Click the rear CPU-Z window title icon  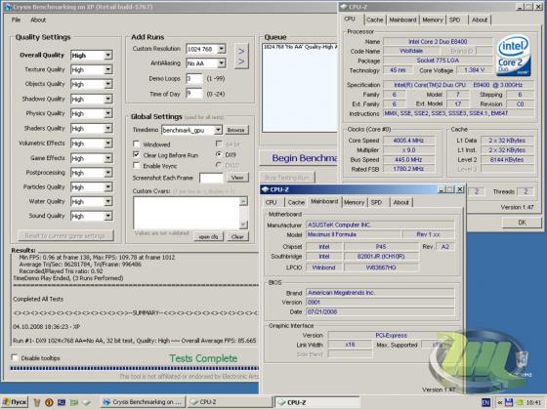pos(343,7)
